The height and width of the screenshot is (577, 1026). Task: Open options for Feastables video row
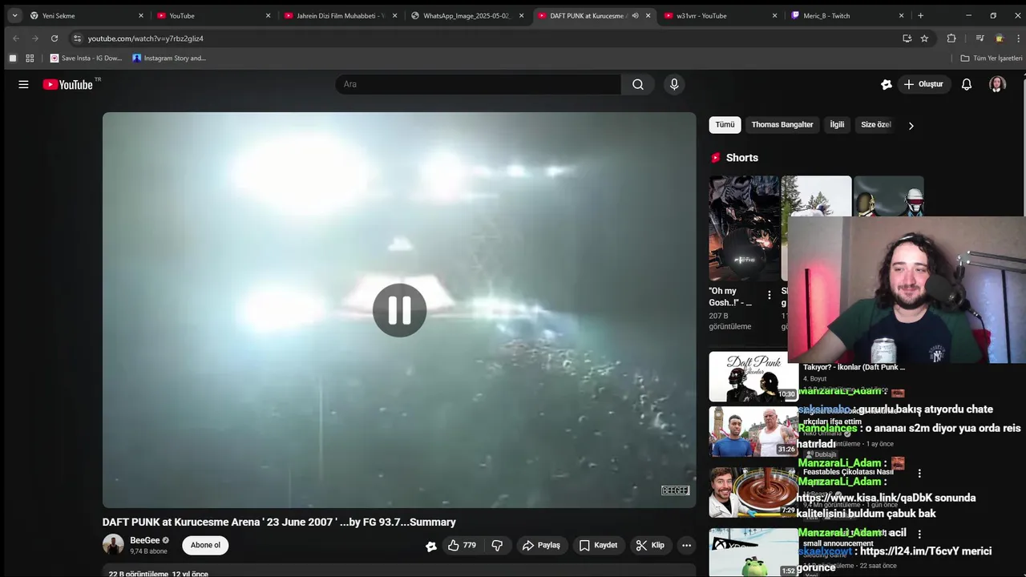[919, 474]
